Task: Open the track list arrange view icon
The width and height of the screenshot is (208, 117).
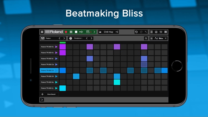Action: [151, 32]
